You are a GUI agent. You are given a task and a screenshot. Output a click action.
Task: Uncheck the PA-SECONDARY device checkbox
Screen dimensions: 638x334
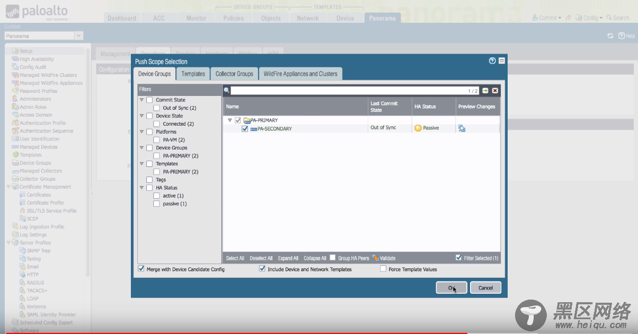click(245, 128)
